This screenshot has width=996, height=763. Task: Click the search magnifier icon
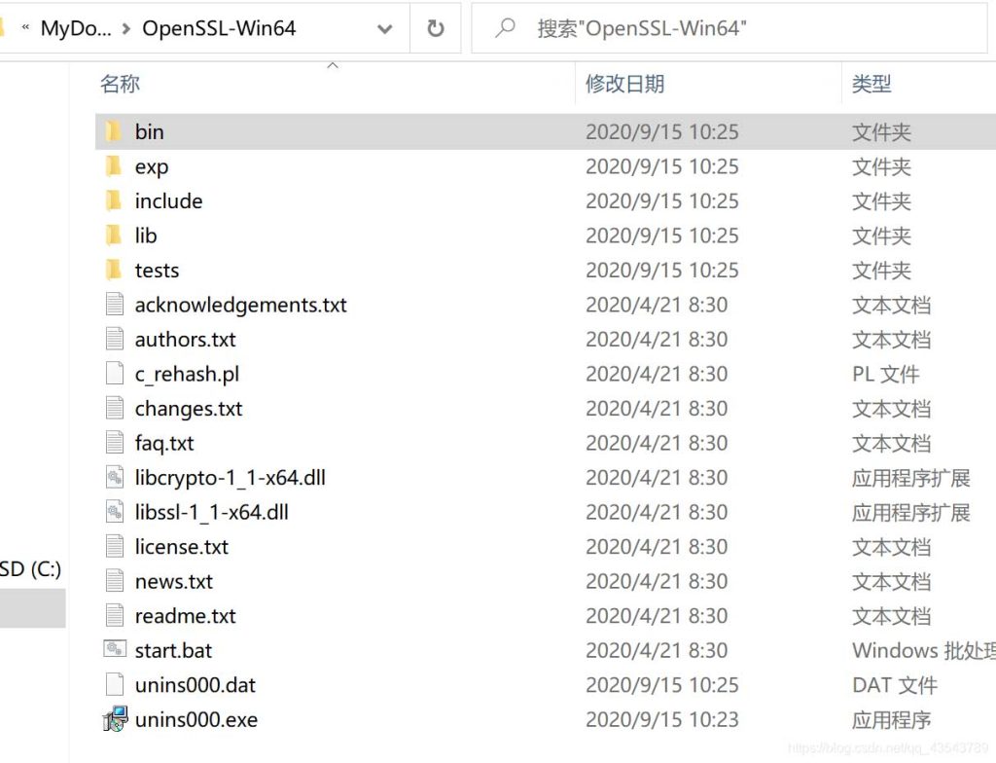(505, 28)
